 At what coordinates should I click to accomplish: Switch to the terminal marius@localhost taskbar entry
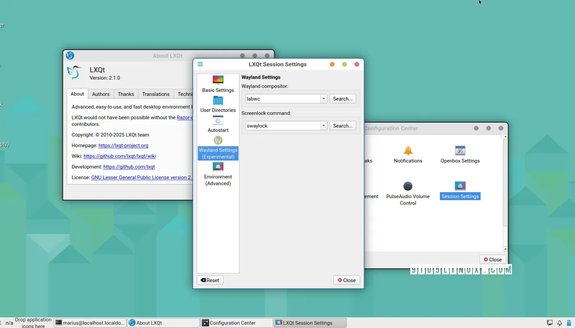click(90, 323)
